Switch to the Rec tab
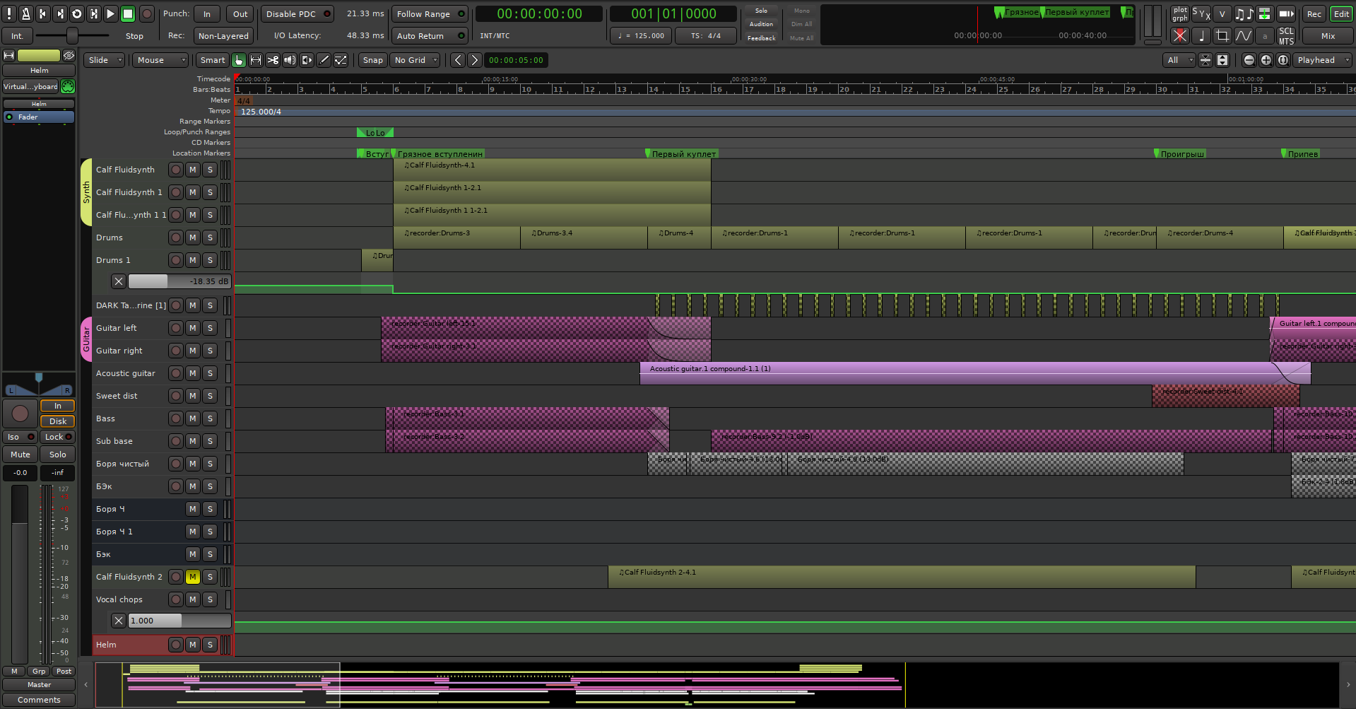Image resolution: width=1356 pixels, height=709 pixels. [1314, 14]
